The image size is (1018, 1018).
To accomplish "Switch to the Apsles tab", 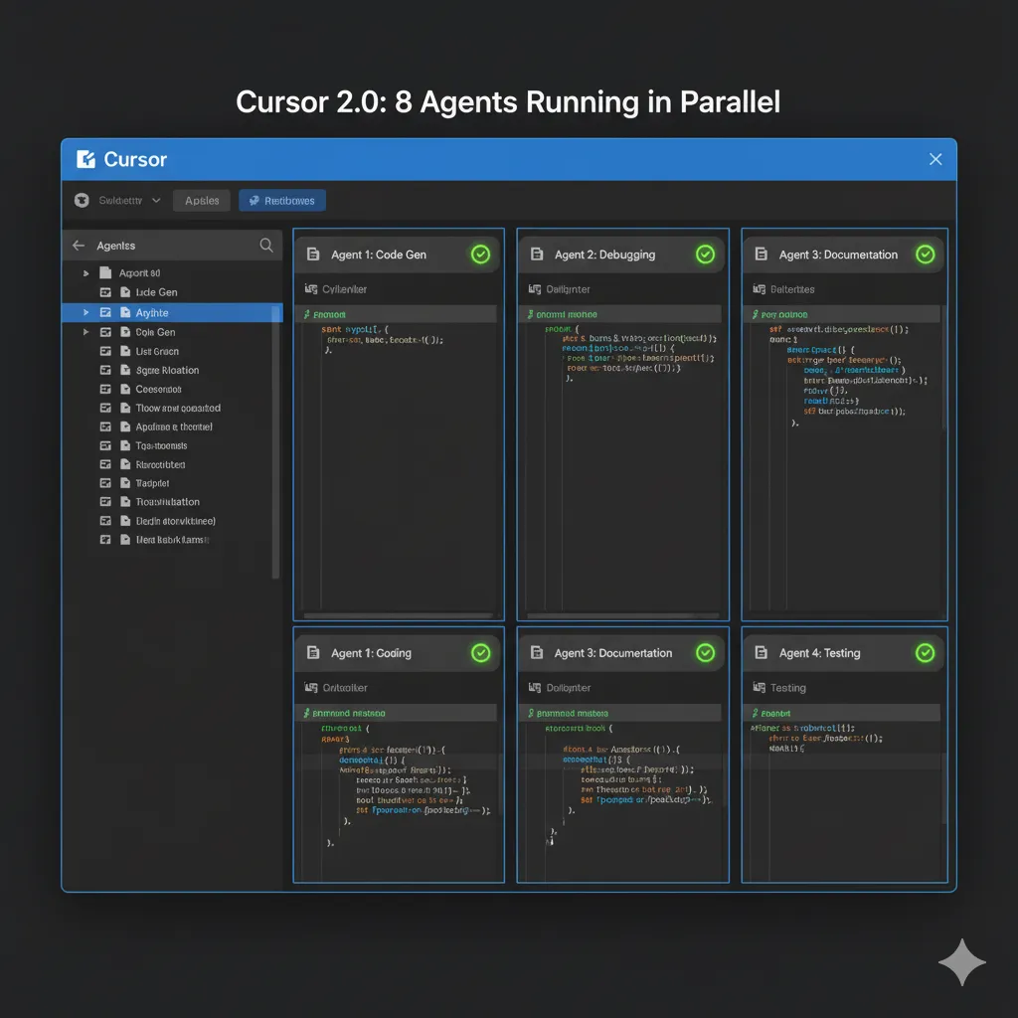I will (x=201, y=200).
